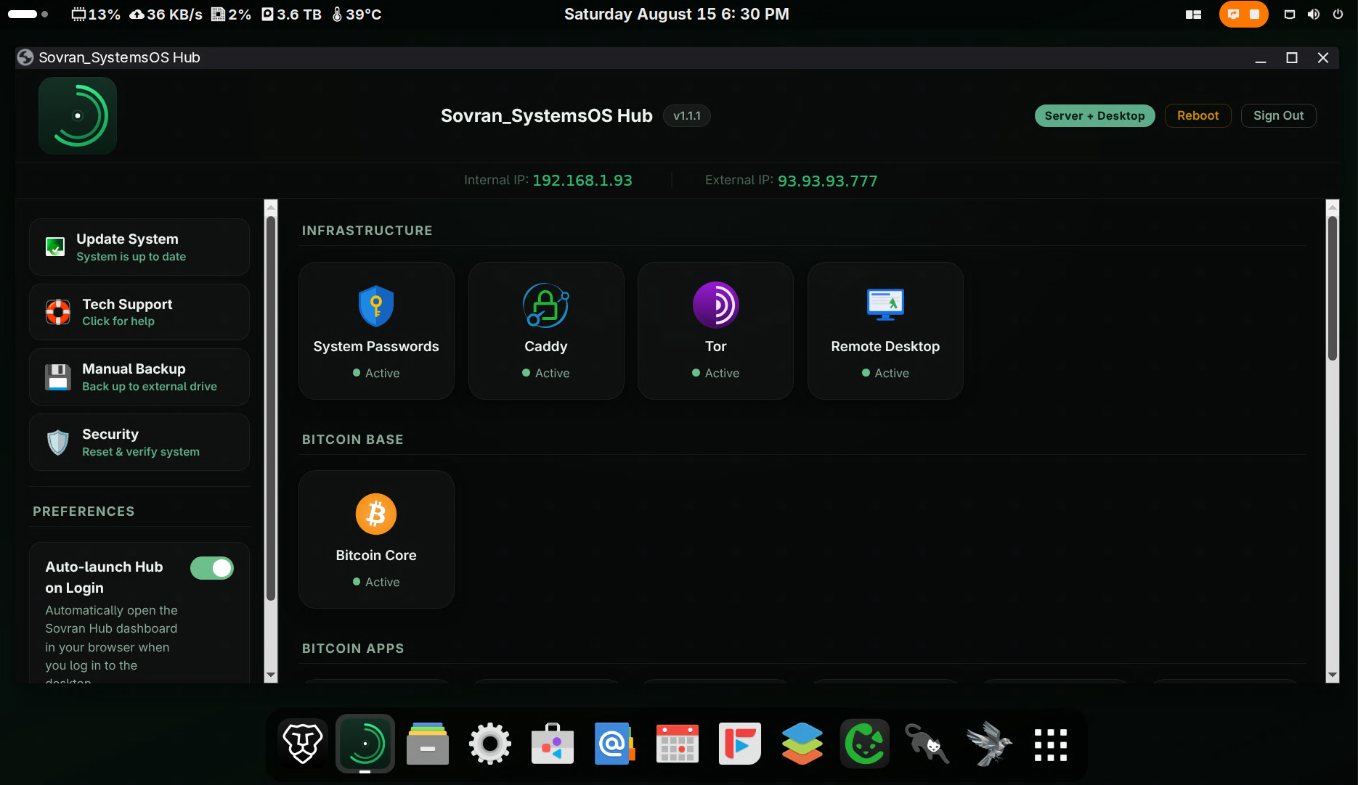Click the Server + Desktop button
1358x785 pixels.
coord(1094,116)
